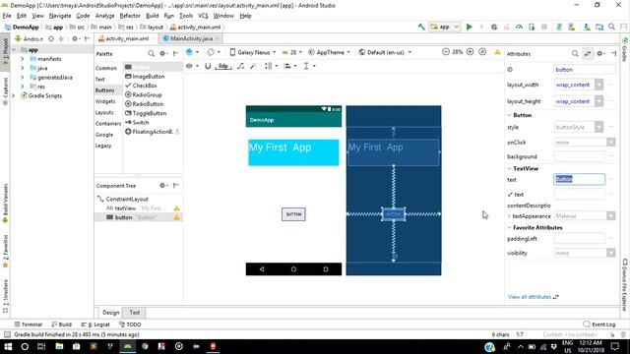Open the Tools menu
This screenshot has width=630, height=354.
(x=186, y=16)
